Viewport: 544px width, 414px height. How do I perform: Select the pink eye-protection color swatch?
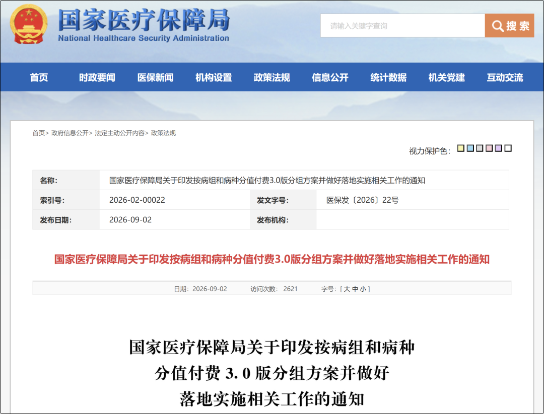489,148
